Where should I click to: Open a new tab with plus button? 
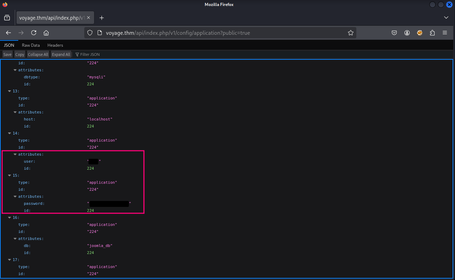(x=101, y=18)
